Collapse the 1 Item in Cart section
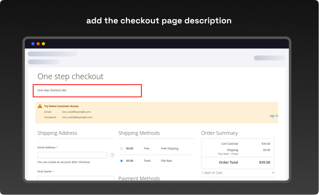The width and height of the screenshot is (319, 195). click(x=273, y=173)
